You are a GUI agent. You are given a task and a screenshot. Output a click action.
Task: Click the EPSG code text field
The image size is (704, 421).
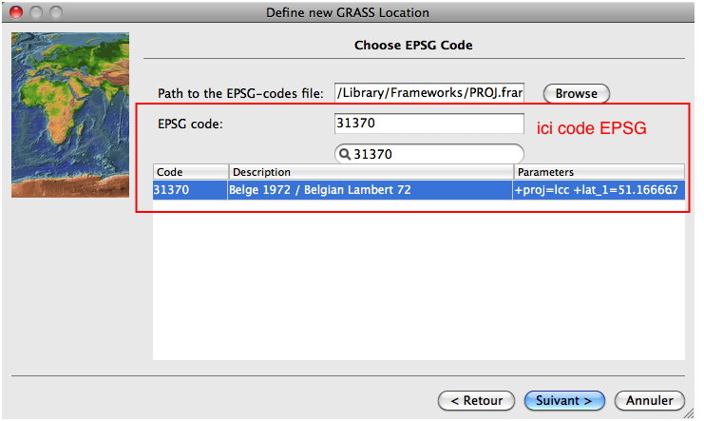pyautogui.click(x=428, y=124)
